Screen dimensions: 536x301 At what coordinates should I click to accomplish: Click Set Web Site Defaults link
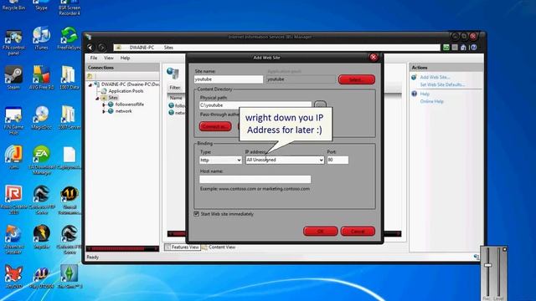tap(442, 84)
